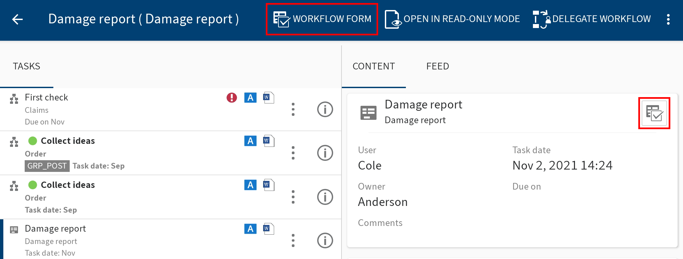Show info for First check task

325,109
